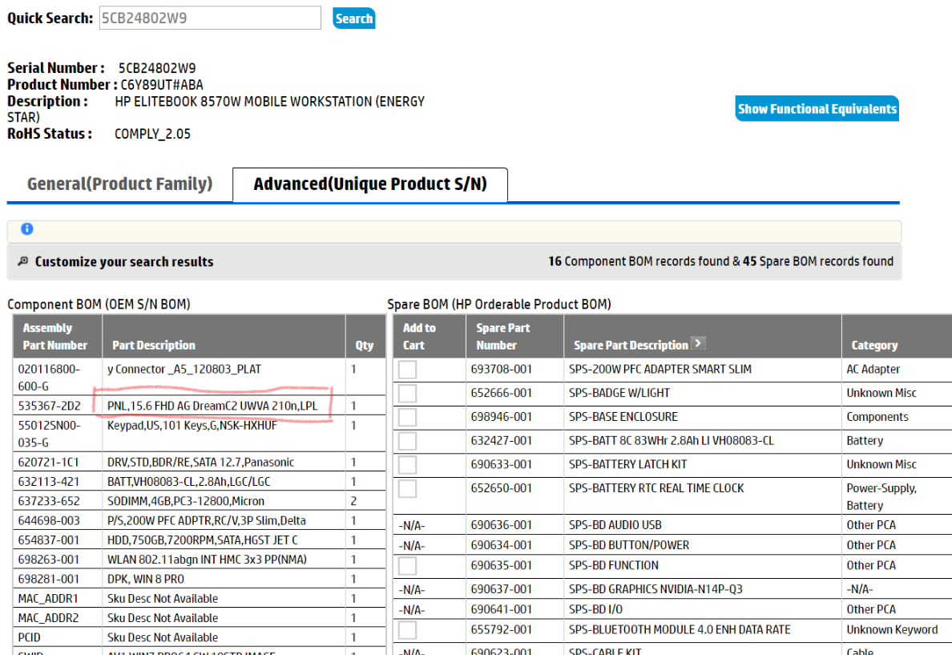Select part number 535367-2D2
This screenshot has height=655, width=952.
pyautogui.click(x=49, y=406)
